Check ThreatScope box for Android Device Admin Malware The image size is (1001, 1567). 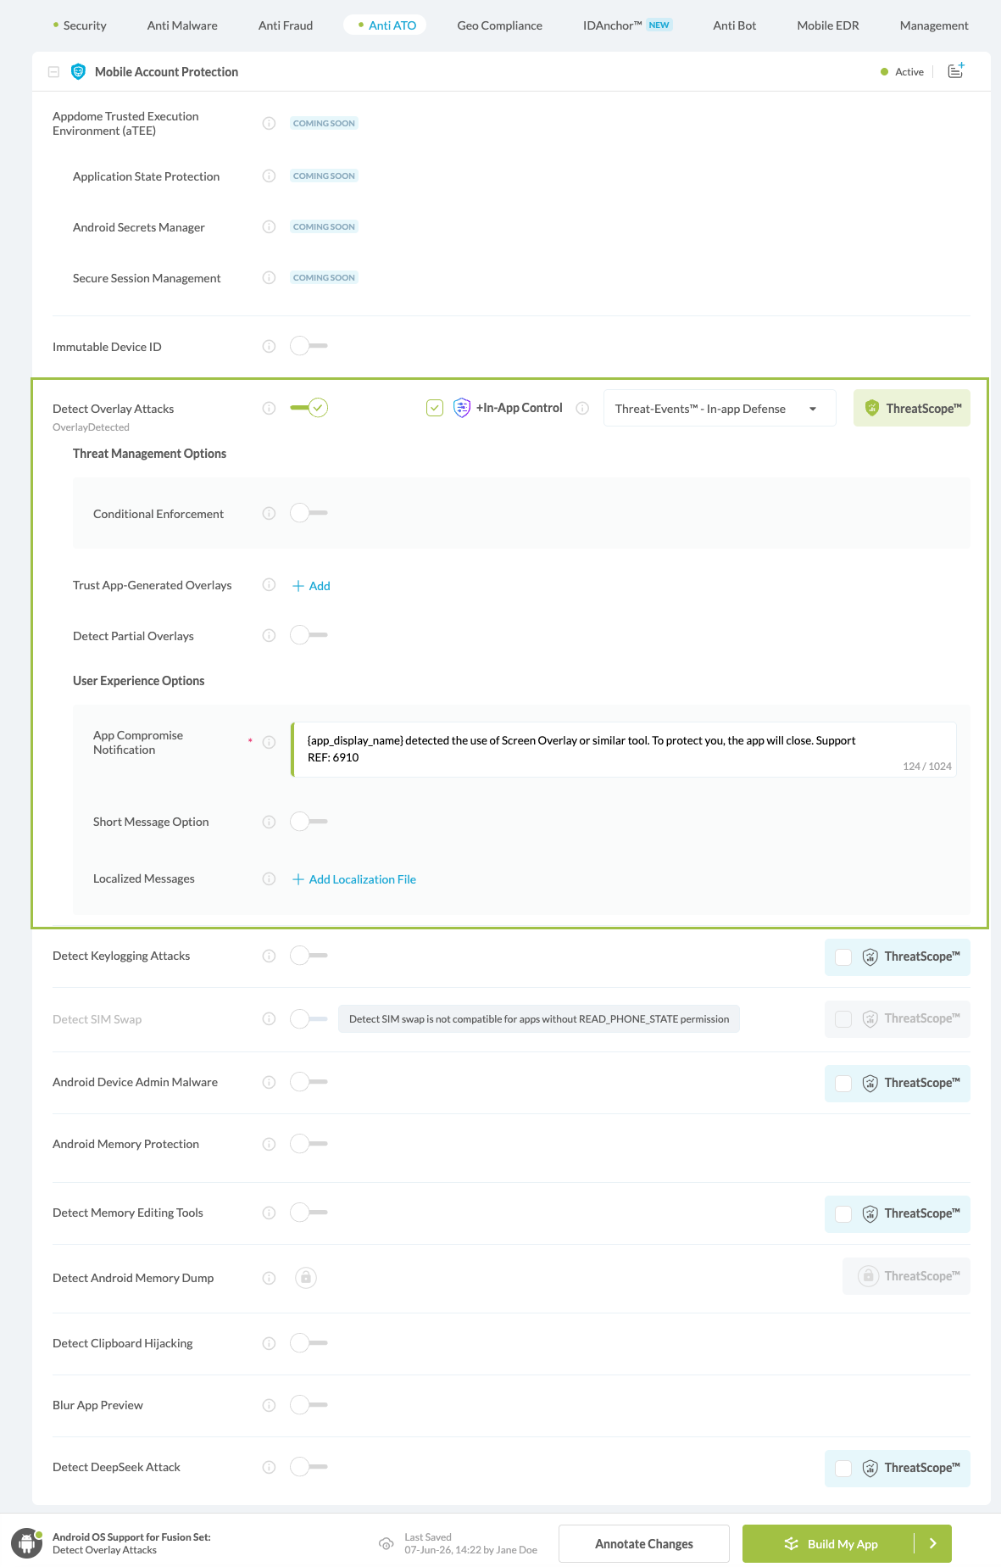point(843,1084)
